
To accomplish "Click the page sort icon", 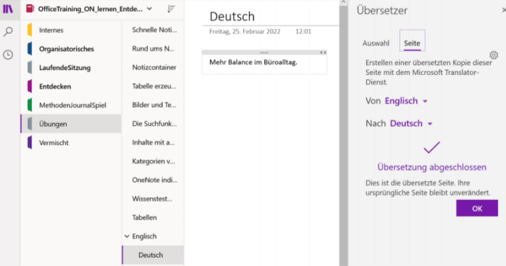I will 171,9.
